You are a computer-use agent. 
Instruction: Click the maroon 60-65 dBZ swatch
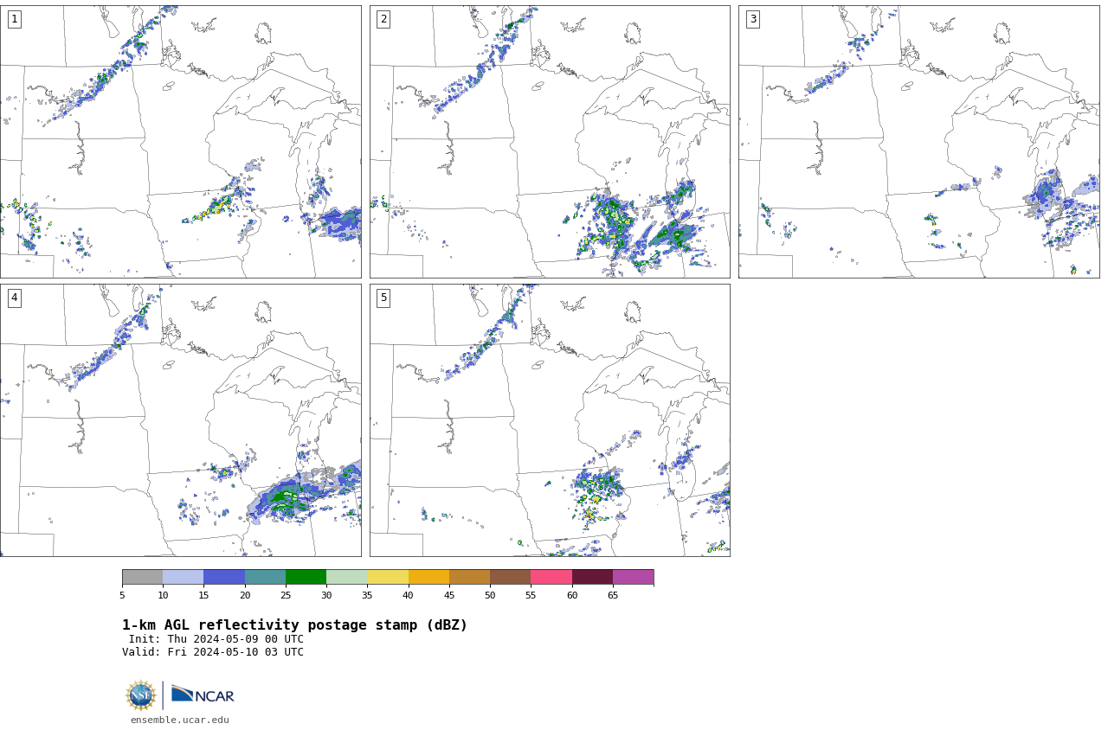pyautogui.click(x=592, y=577)
